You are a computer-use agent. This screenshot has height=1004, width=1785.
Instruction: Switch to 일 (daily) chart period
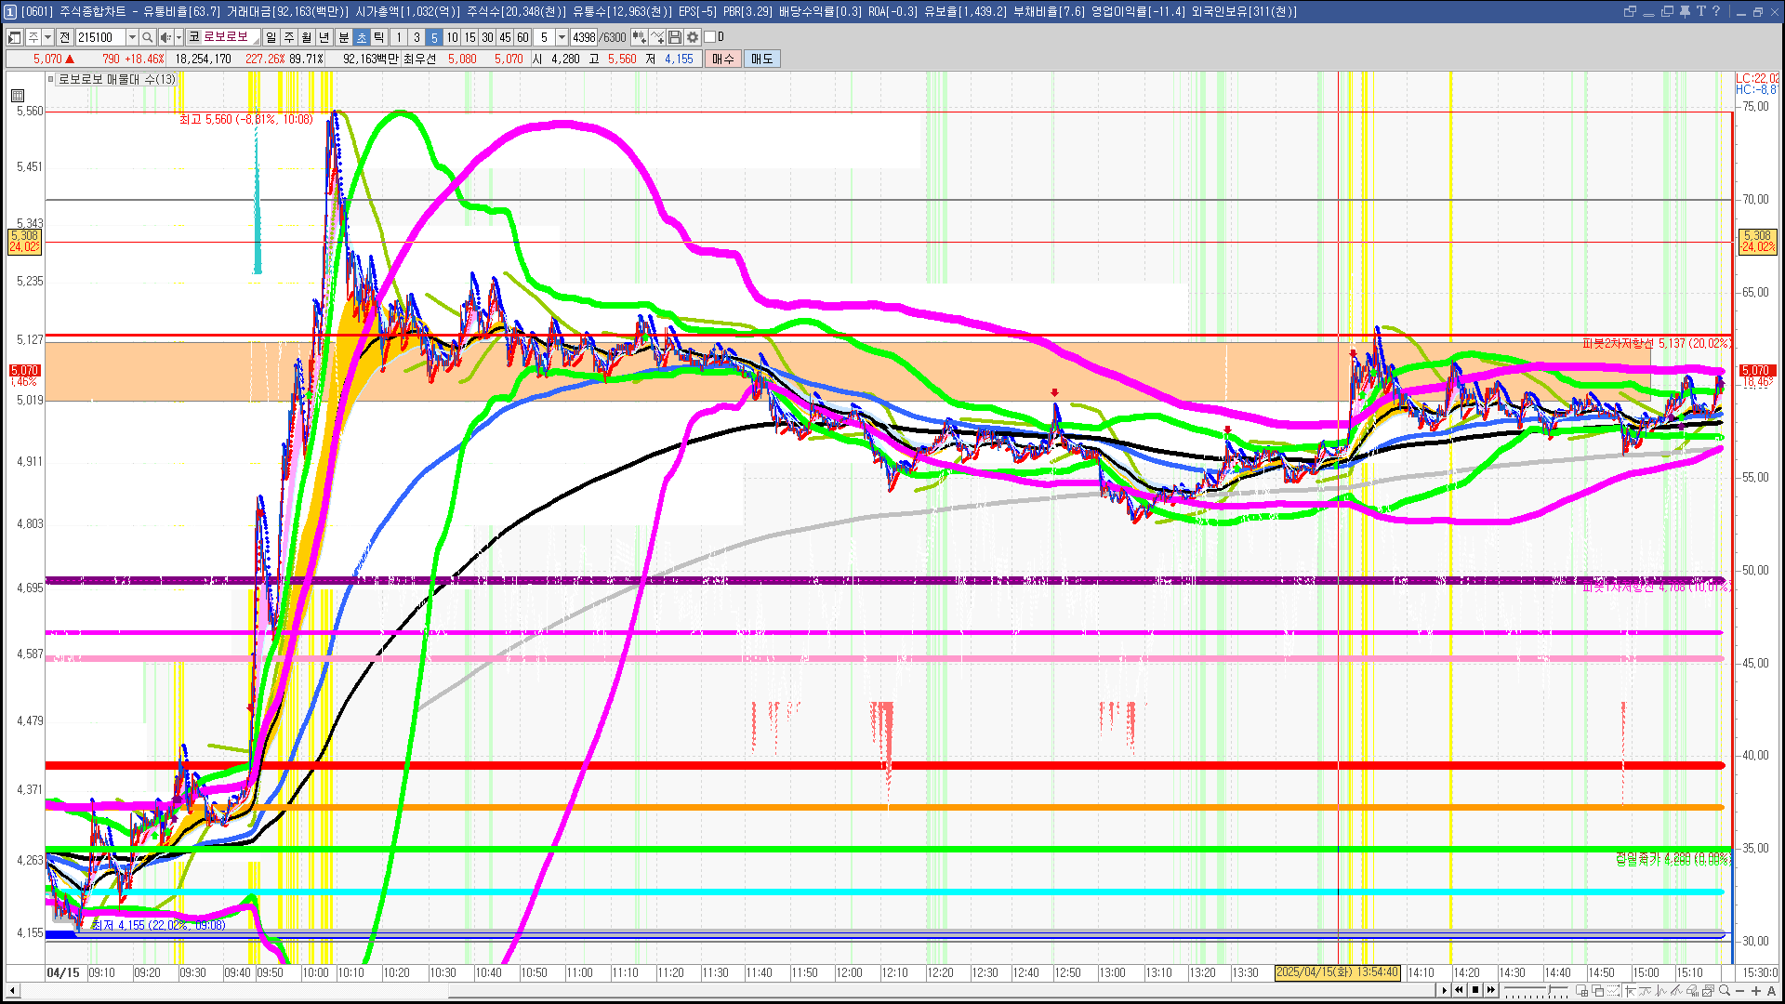coord(271,37)
